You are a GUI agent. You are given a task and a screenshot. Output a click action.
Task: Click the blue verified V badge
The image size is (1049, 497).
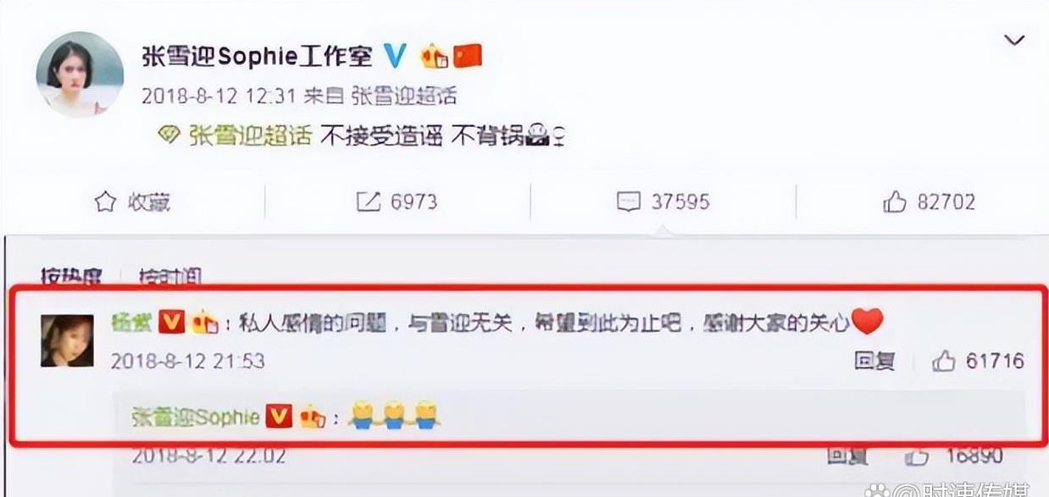(x=394, y=56)
